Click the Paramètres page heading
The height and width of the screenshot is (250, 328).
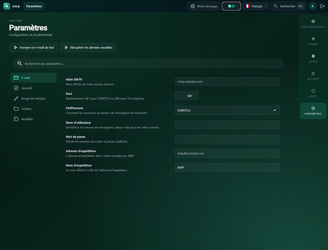pyautogui.click(x=28, y=27)
